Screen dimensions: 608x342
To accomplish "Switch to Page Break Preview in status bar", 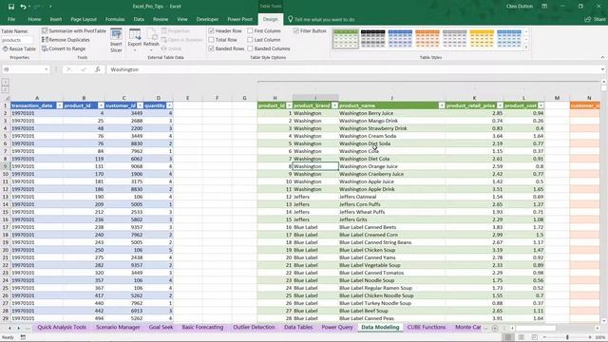I will [534, 337].
